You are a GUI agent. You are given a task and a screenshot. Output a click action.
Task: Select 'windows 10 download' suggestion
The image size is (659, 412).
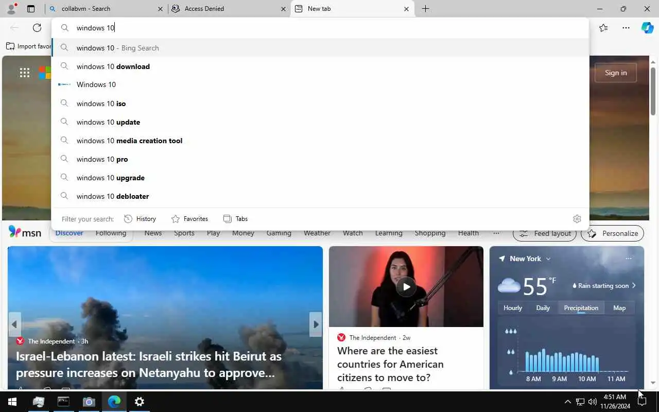pos(320,66)
